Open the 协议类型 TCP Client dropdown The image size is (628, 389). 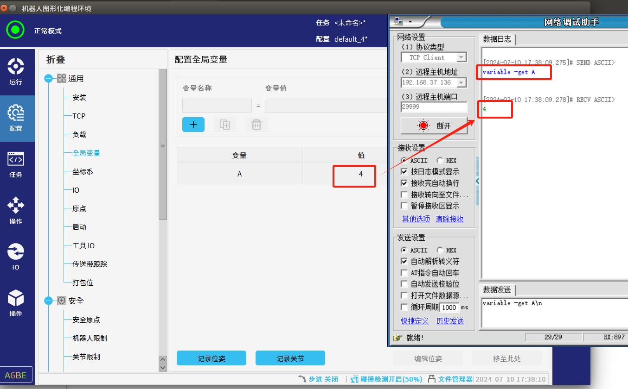[x=461, y=57]
